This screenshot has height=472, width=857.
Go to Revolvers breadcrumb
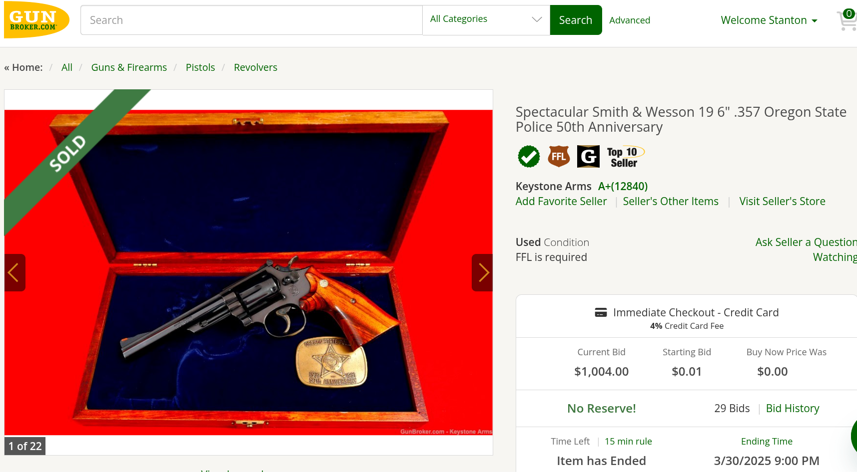(x=255, y=67)
